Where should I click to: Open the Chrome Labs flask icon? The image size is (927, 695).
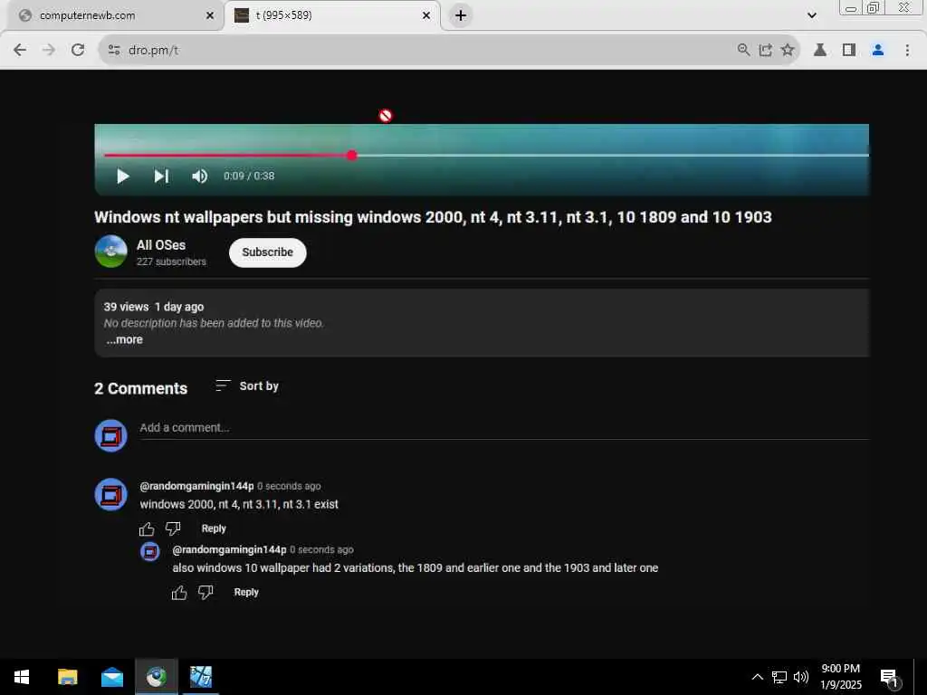[820, 51]
